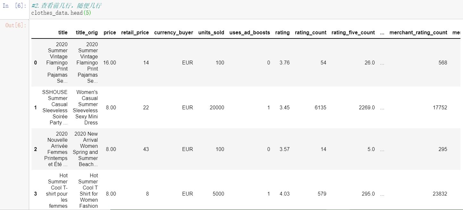Click the Out[6] output prompt area
The width and height of the screenshot is (463, 210).
coord(16,25)
